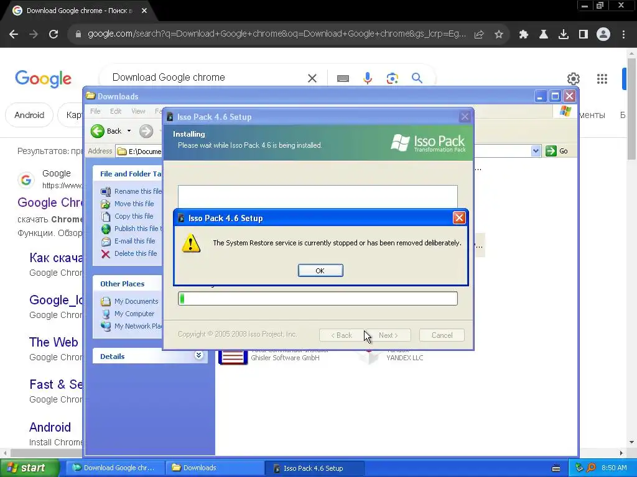
Task: Close the Download Google chrome tab
Action: pyautogui.click(x=144, y=11)
